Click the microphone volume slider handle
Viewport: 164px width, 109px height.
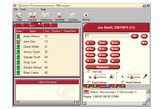pyautogui.click(x=131, y=77)
